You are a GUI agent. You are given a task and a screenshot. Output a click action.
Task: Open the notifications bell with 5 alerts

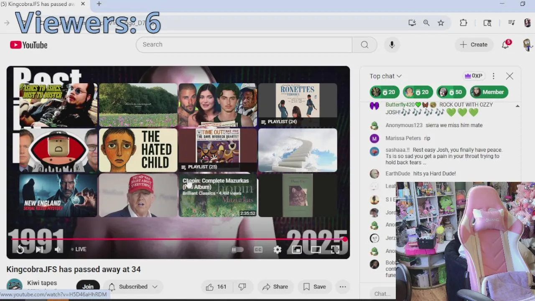click(x=506, y=44)
